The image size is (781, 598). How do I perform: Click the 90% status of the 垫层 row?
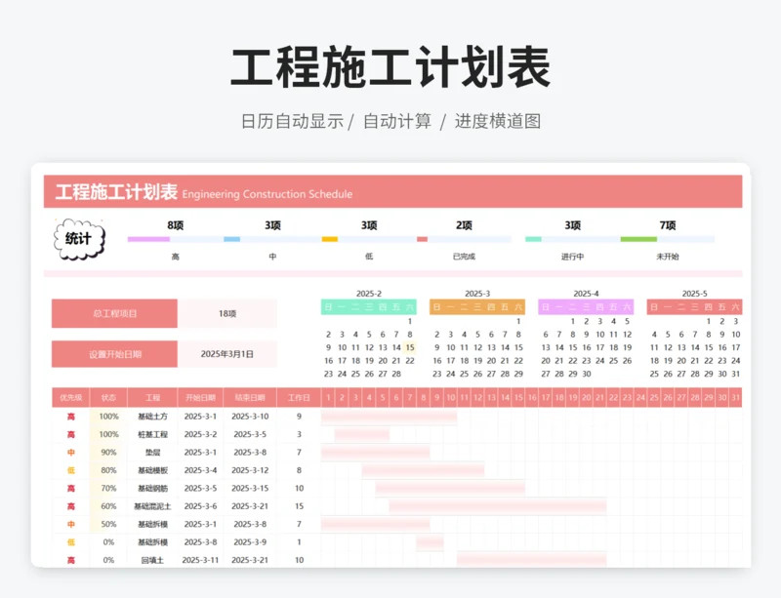coord(108,452)
